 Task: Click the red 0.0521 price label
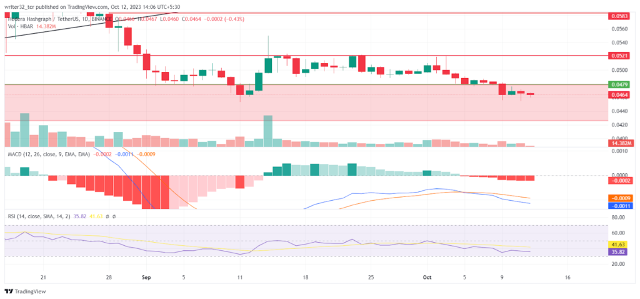[620, 55]
